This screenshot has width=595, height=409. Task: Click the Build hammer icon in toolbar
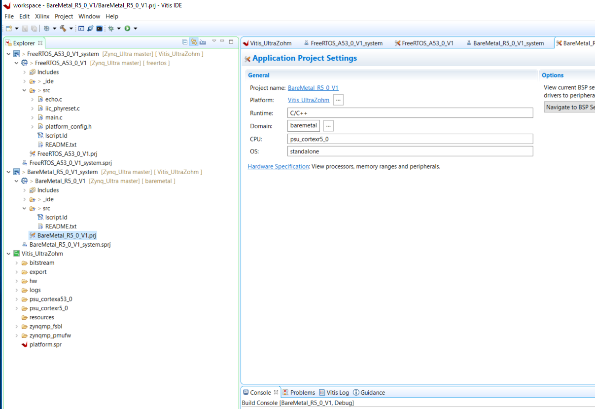63,29
